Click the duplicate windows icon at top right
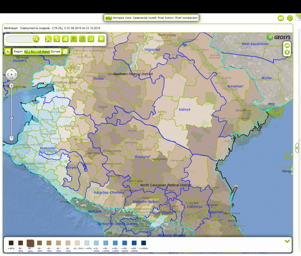The image size is (301, 256). (x=290, y=18)
